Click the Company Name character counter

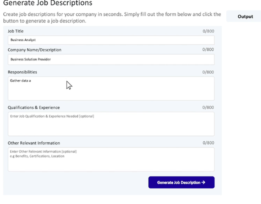click(x=208, y=50)
